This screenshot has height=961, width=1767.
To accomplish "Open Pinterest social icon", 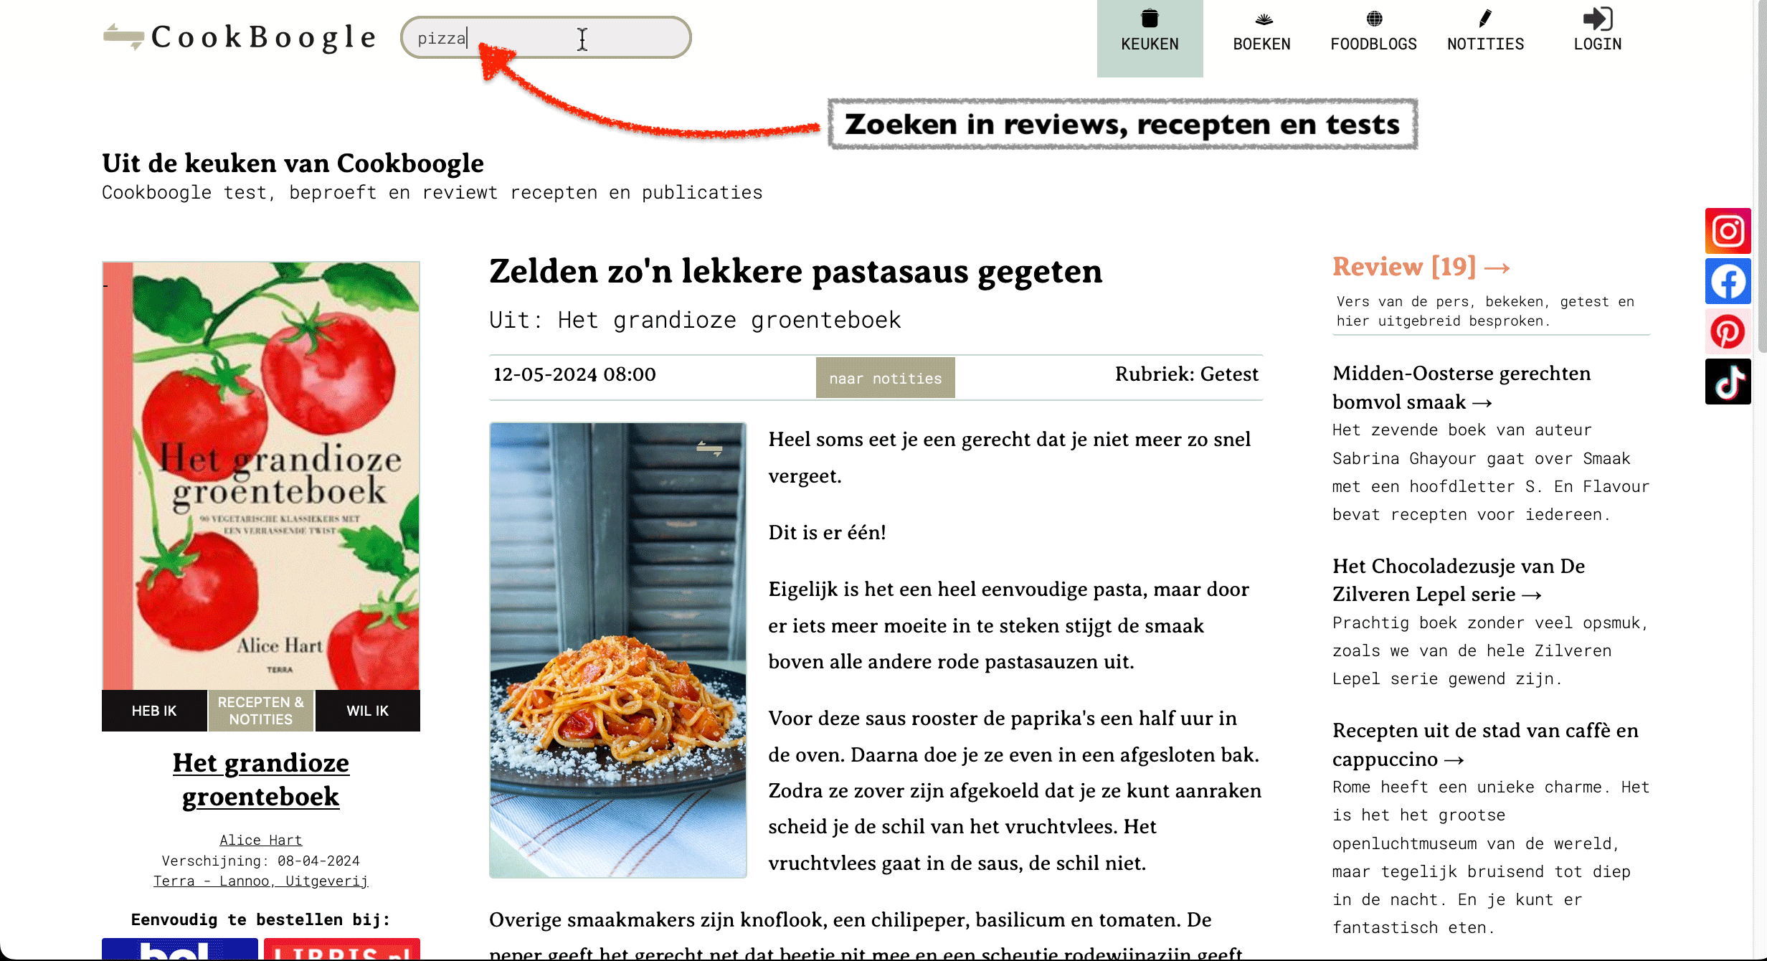I will coord(1728,332).
